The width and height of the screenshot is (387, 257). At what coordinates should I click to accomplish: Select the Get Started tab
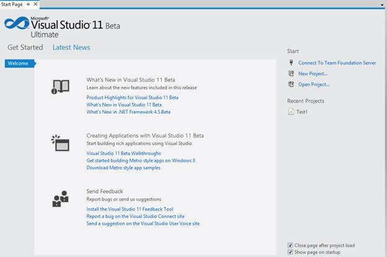pyautogui.click(x=25, y=48)
